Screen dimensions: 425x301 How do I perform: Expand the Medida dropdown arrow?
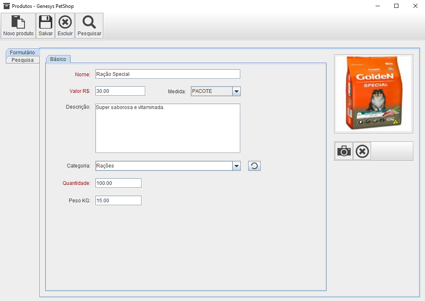click(x=236, y=91)
